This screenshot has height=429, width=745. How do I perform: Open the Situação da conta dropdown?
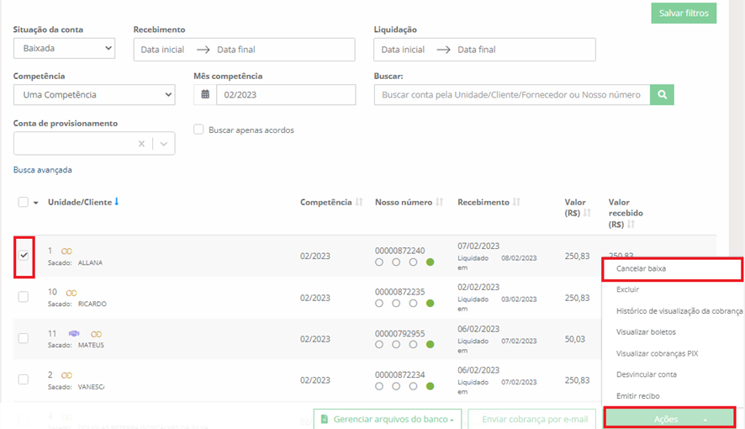(x=64, y=48)
